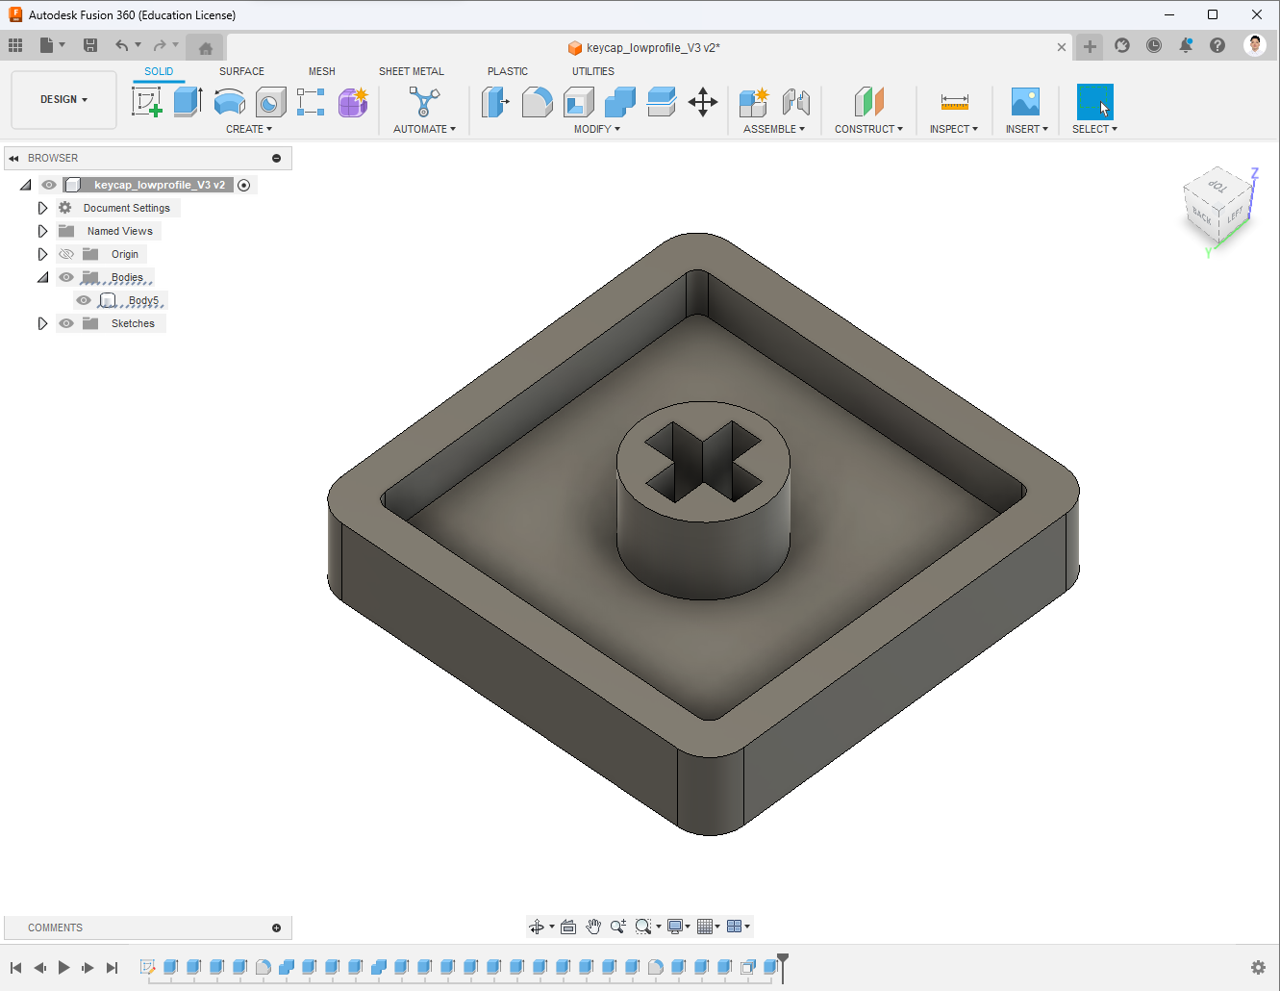Click the Measure tool icon
The image size is (1280, 991).
click(954, 101)
